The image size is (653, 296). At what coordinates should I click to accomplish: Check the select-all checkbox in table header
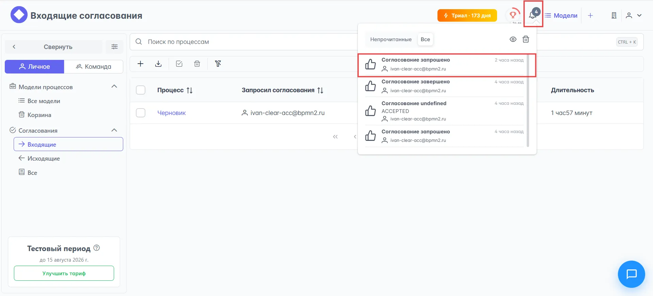click(x=141, y=90)
